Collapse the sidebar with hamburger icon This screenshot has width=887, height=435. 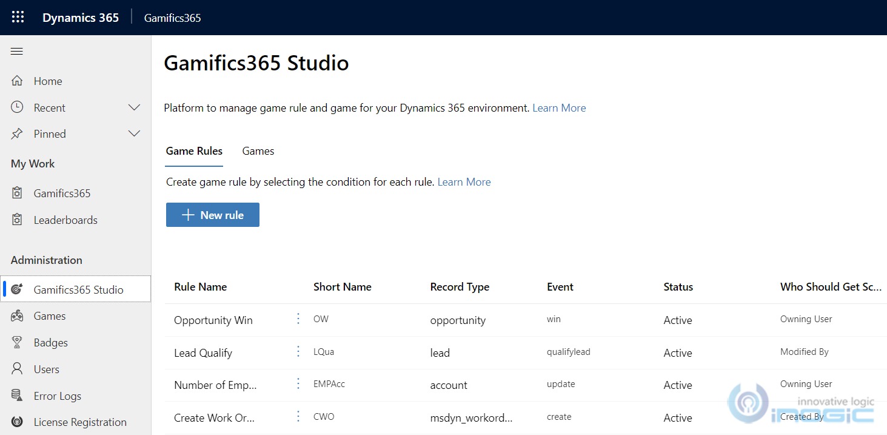(17, 52)
